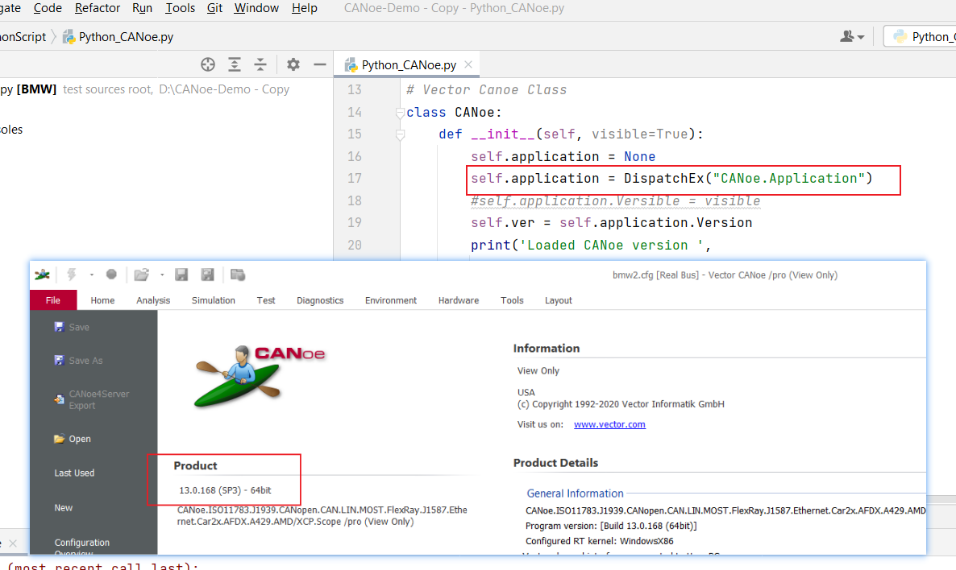Open dropdown arrow beside open folder icon

click(x=162, y=275)
